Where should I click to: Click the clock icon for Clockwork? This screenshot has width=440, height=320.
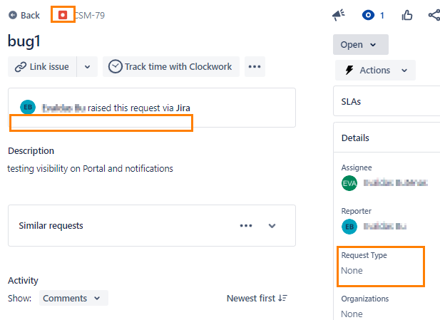click(x=116, y=66)
